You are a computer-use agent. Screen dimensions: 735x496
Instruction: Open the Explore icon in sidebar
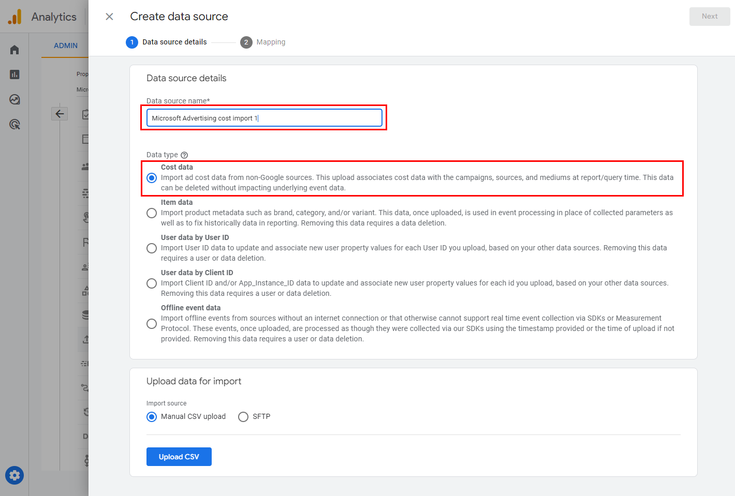[14, 99]
